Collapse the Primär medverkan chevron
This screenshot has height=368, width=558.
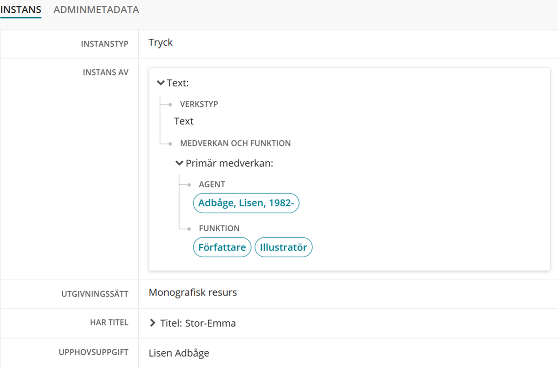click(x=179, y=163)
